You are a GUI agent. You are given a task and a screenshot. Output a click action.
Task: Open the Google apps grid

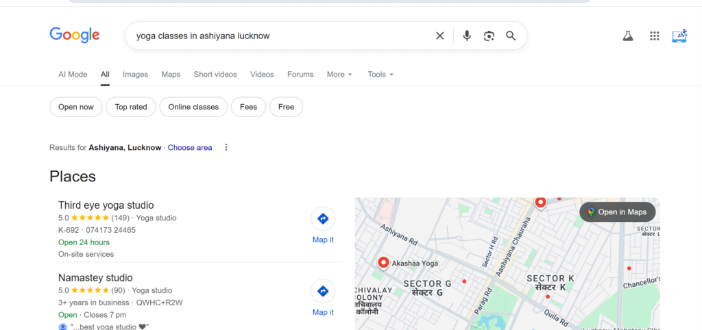click(x=655, y=36)
